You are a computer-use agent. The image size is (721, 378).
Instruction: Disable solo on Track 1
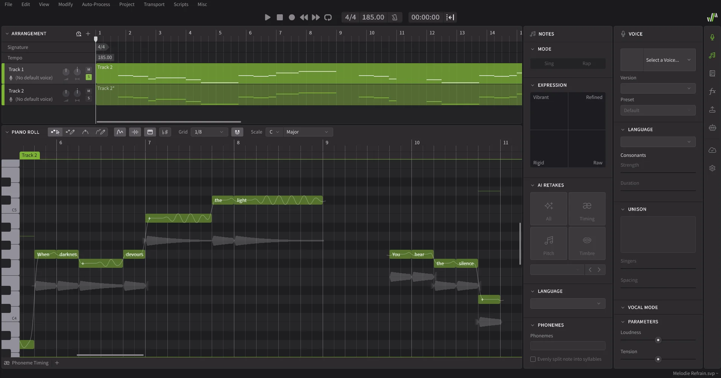[x=89, y=77]
